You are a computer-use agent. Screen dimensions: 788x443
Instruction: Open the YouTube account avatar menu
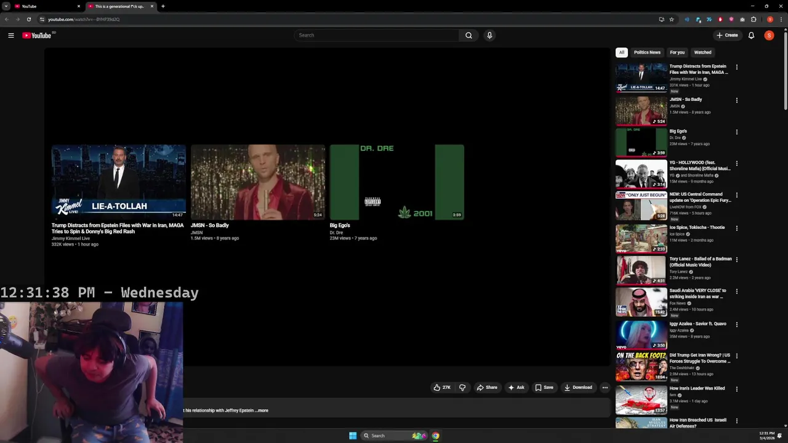(769, 35)
